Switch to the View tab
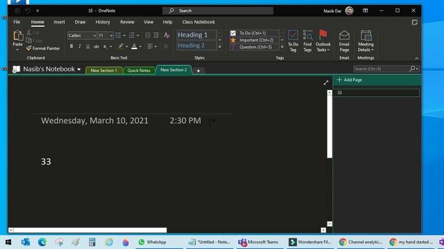 (x=148, y=22)
